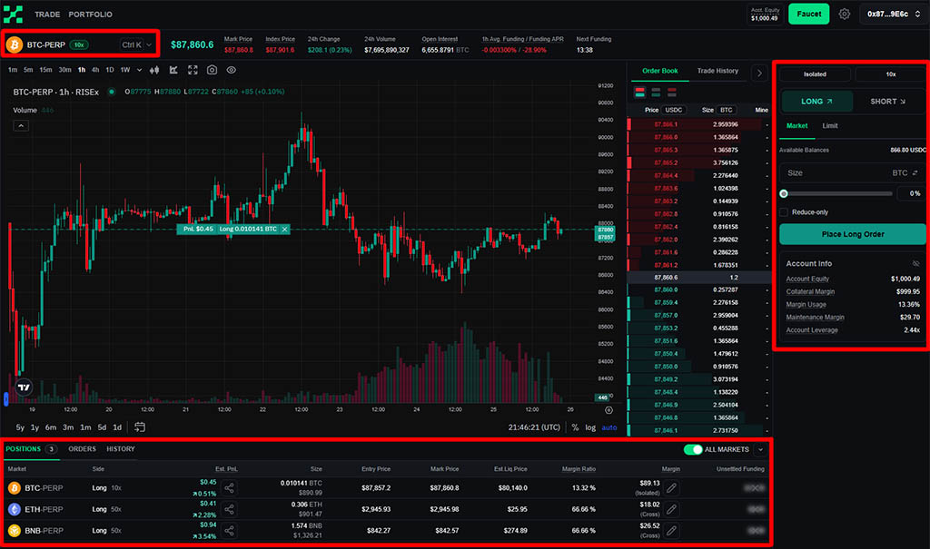Collapse the order book panel arrow
930x549 pixels.
(760, 73)
